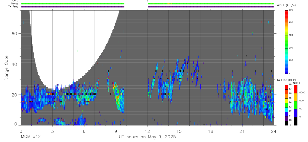Click the TX Freq row label
Viewport: 308px width, 142px height.
click(13, 7)
